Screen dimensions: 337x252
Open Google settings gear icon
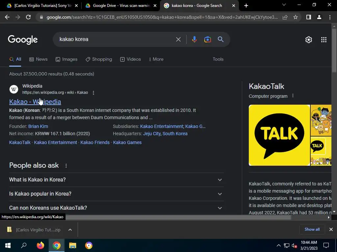tap(309, 40)
